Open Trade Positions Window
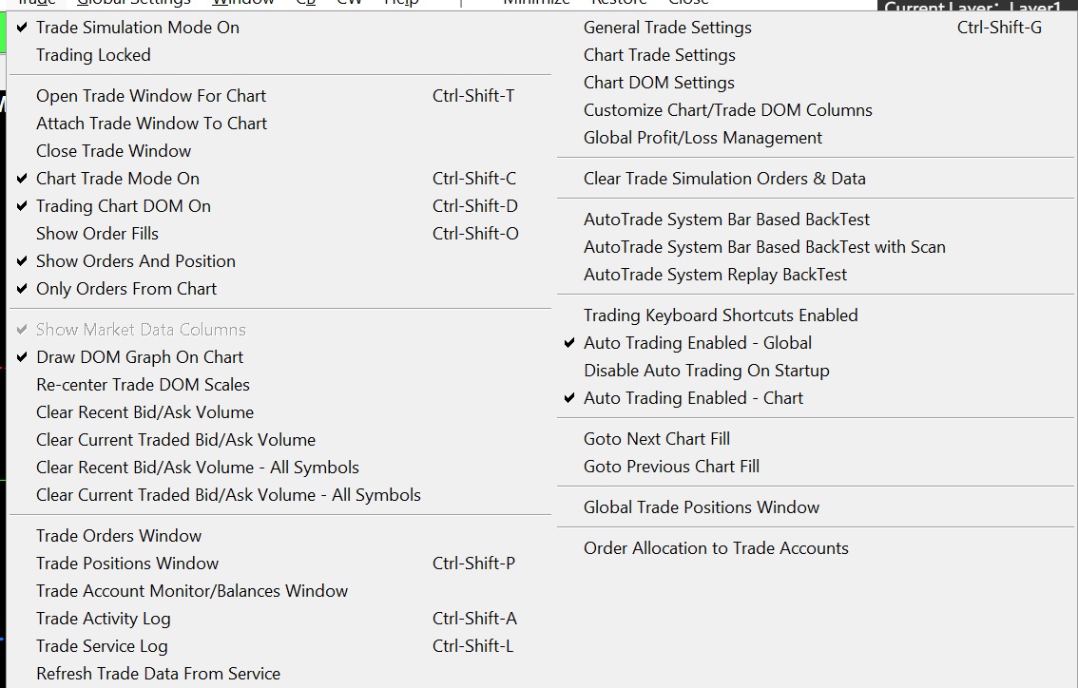The image size is (1078, 688). 127,564
